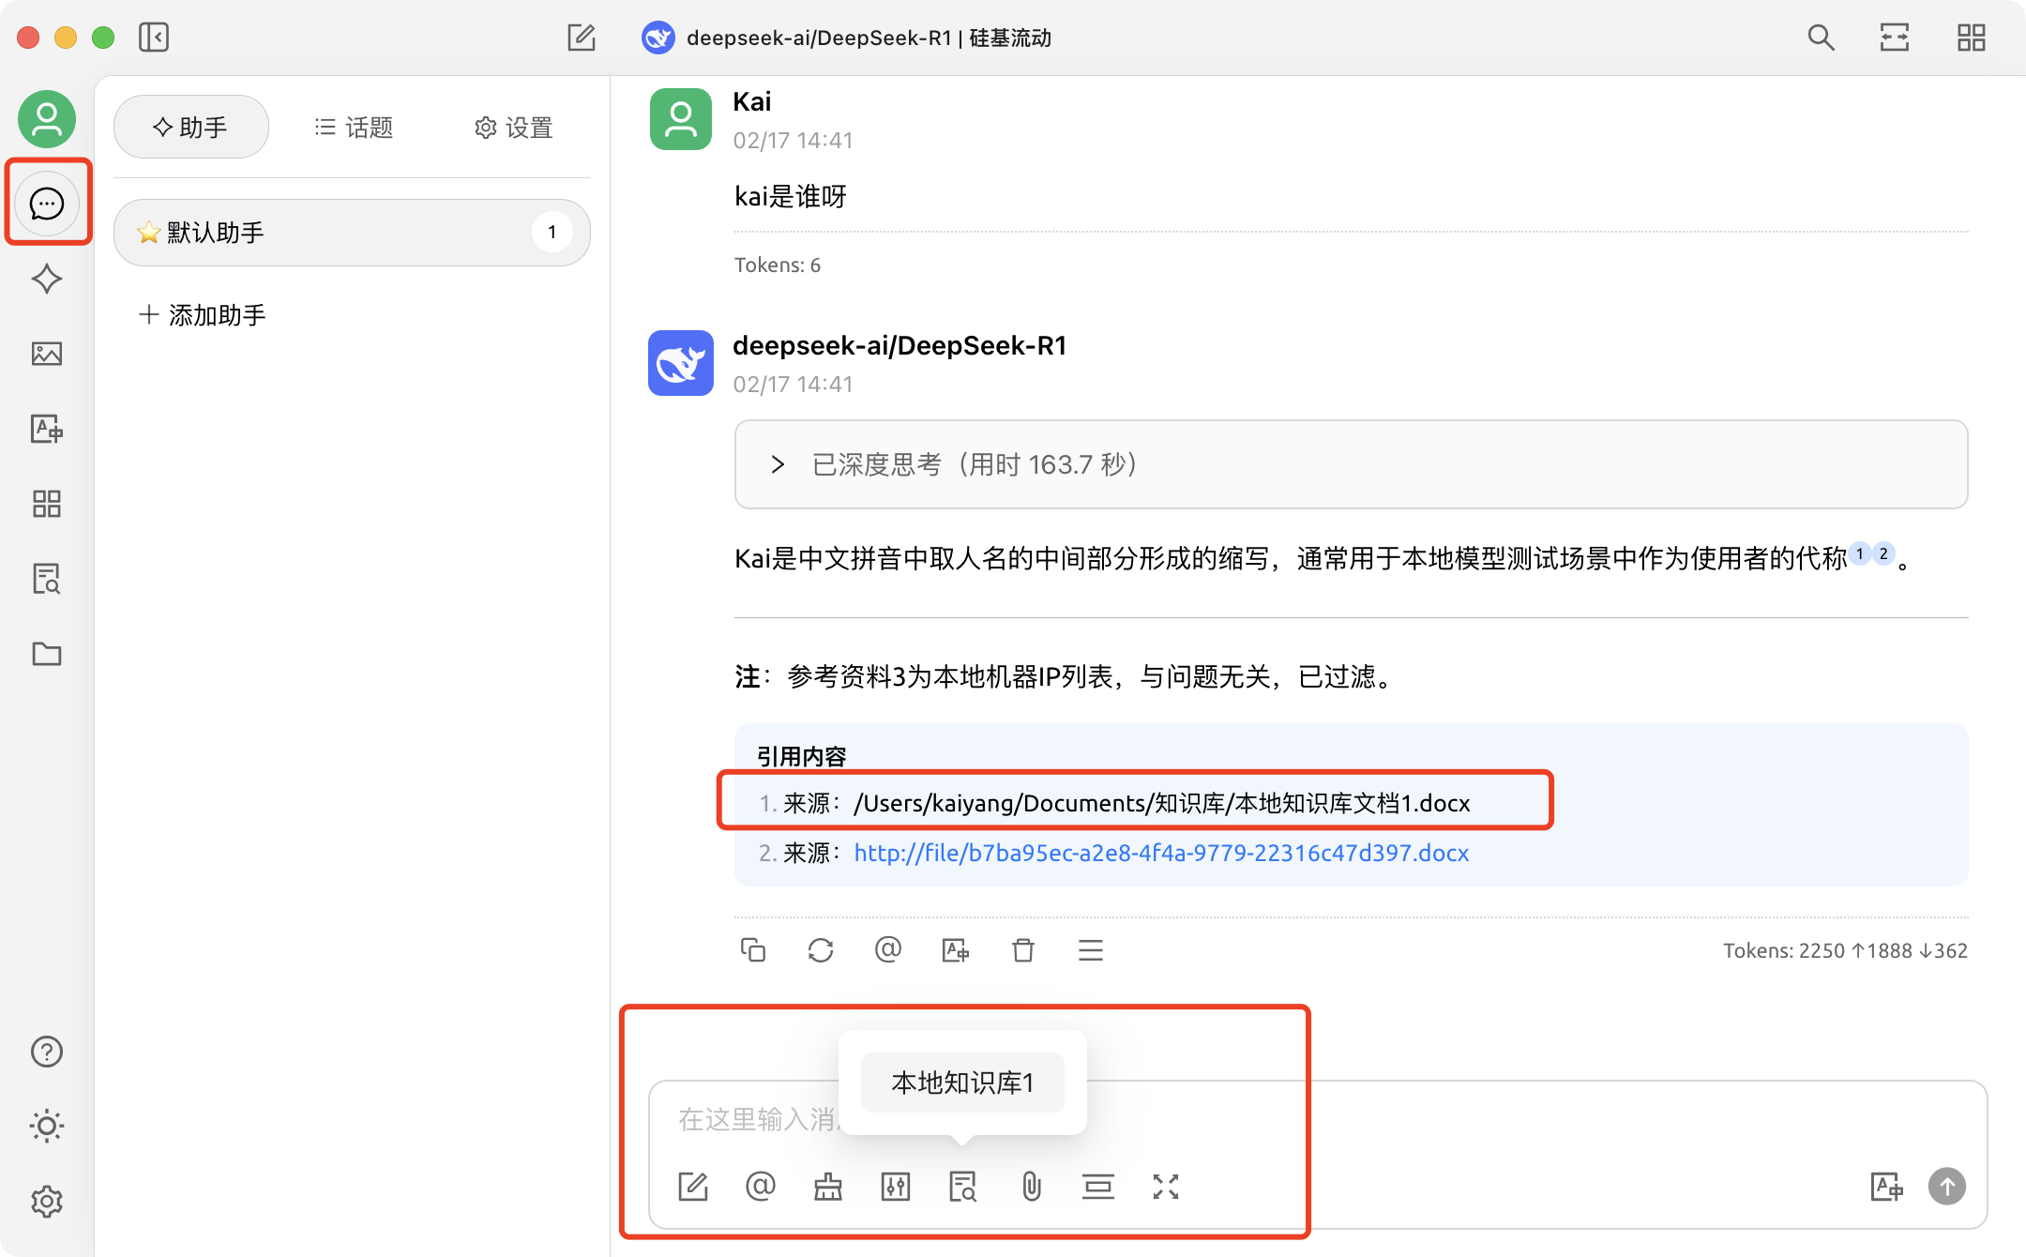This screenshot has height=1257, width=2026.
Task: Click the attachment paperclip icon in input bar
Action: click(x=1031, y=1187)
